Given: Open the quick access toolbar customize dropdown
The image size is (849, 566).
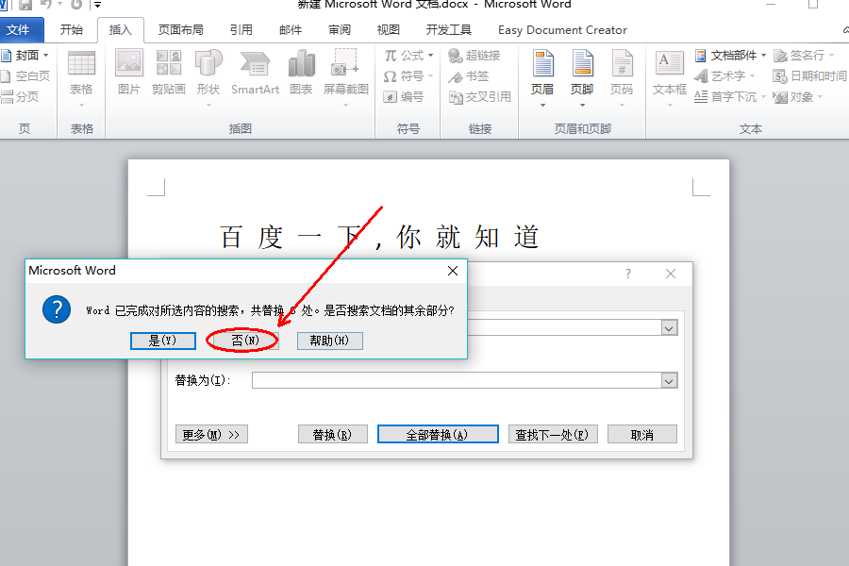Looking at the screenshot, I should [x=97, y=5].
